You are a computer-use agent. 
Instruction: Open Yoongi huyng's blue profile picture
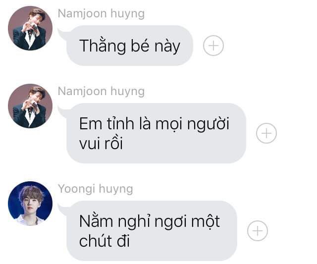point(30,204)
